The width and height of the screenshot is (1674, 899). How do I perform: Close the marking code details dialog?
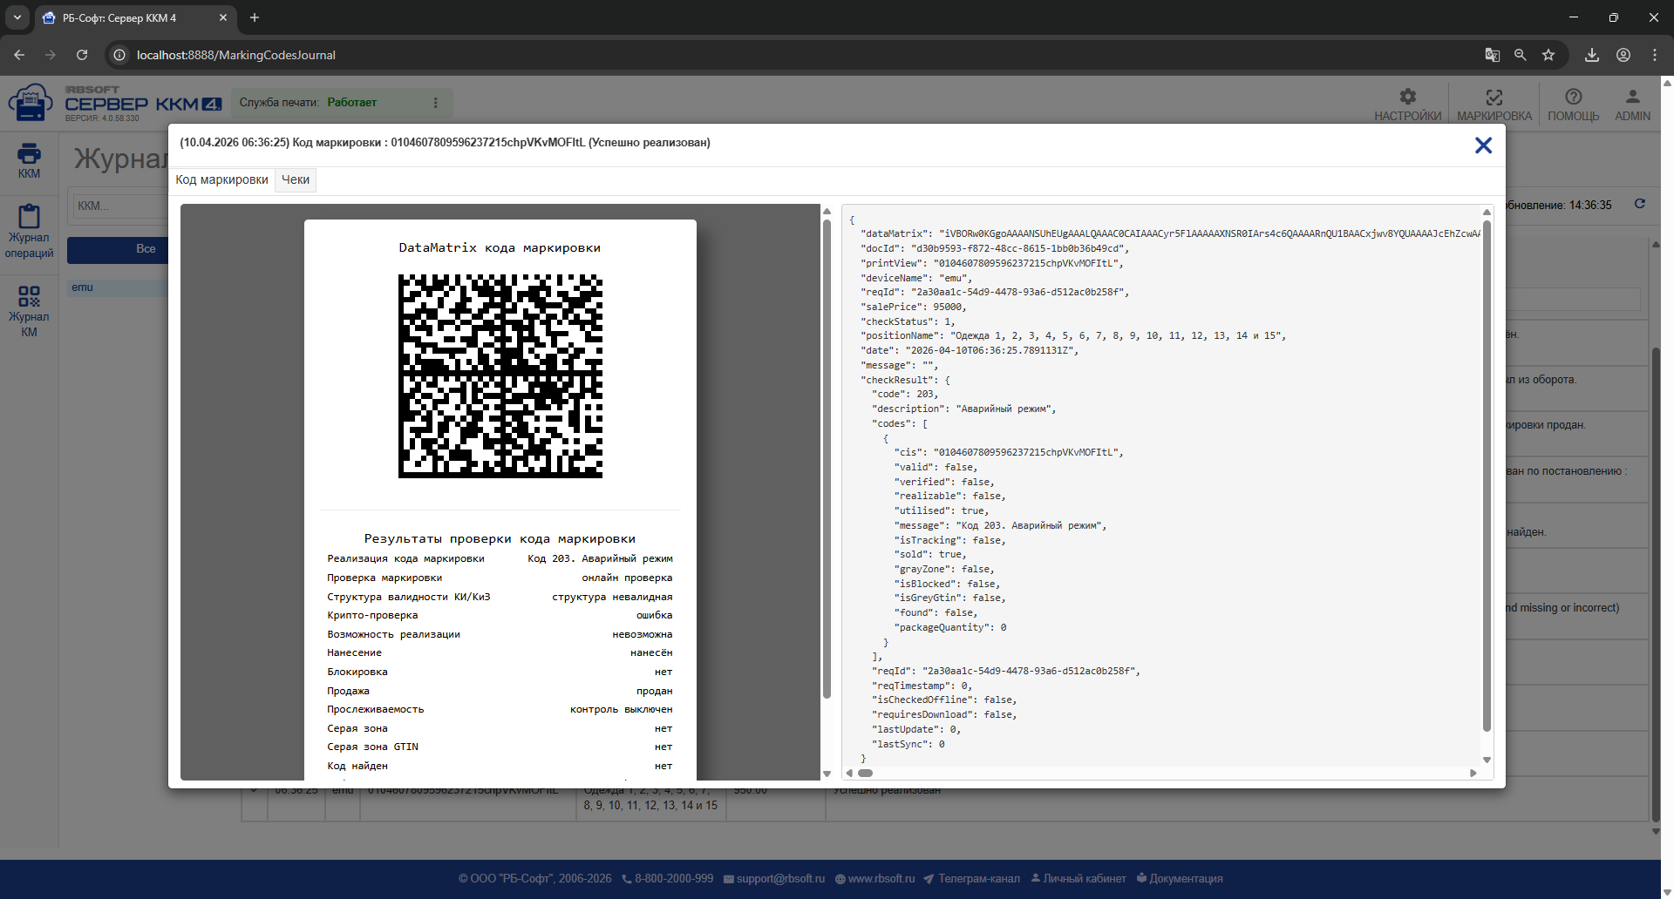pos(1483,145)
